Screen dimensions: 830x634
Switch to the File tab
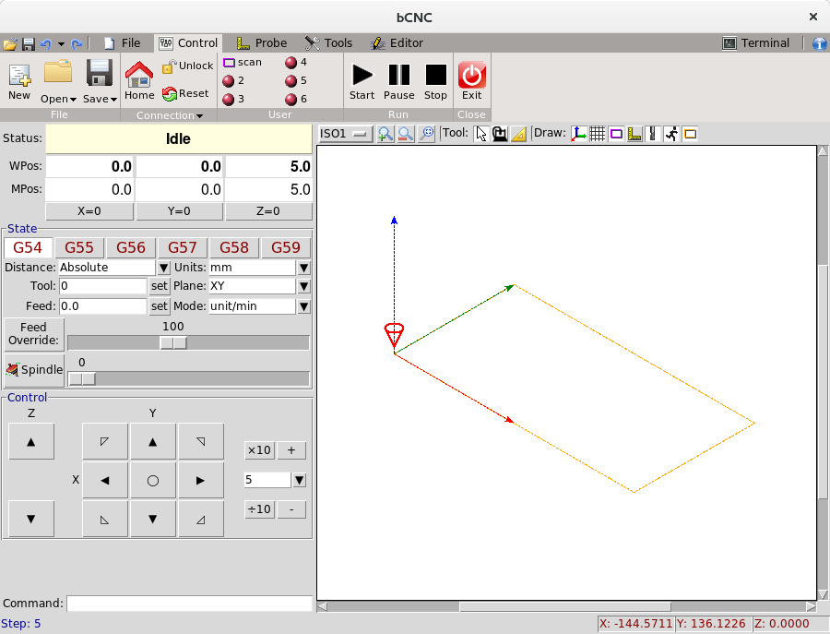[x=123, y=43]
